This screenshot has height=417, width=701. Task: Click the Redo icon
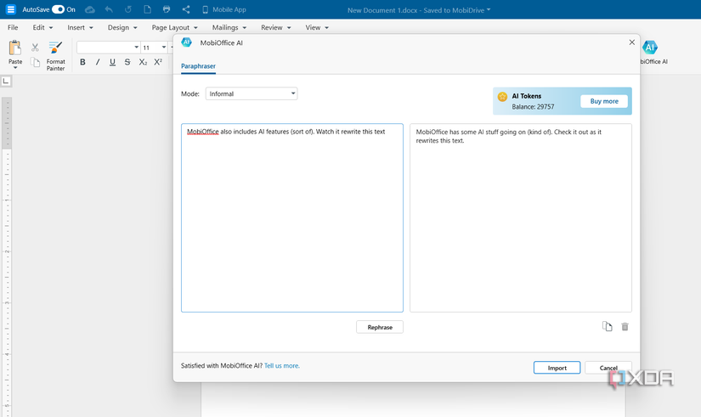(x=127, y=9)
